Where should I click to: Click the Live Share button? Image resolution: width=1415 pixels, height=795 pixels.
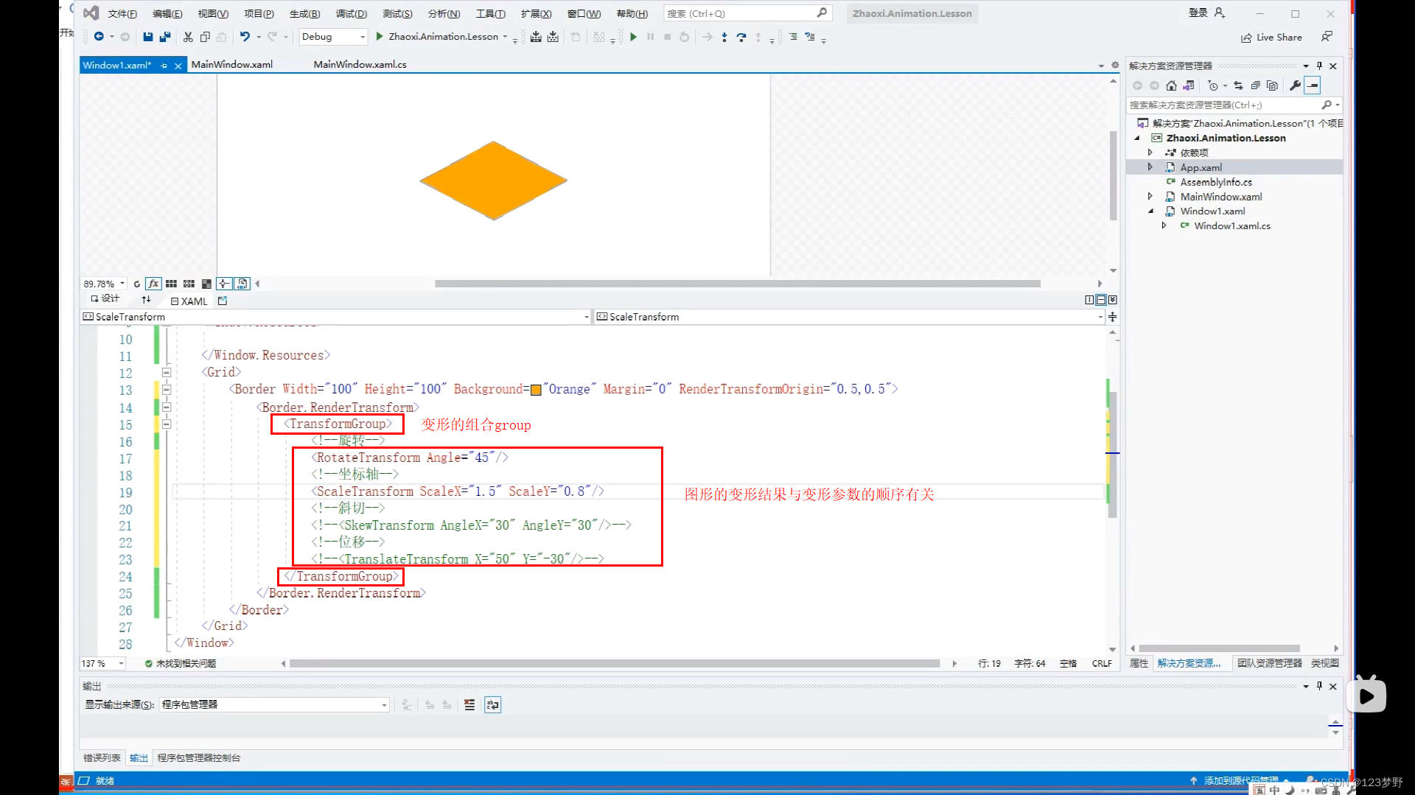[x=1271, y=38]
